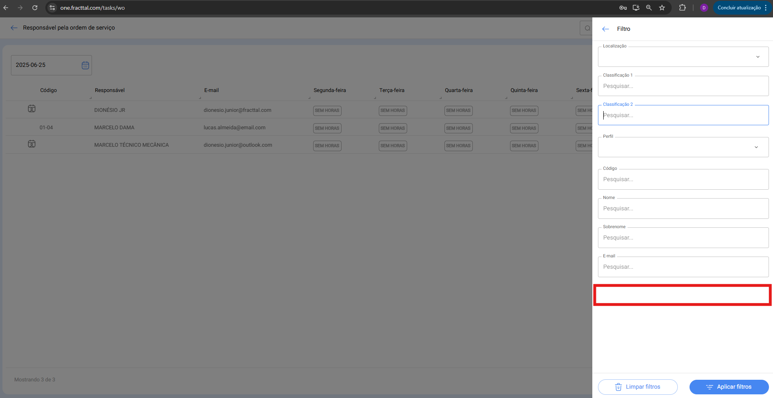This screenshot has height=398, width=773.
Task: Click SEM HORAS Quarta-feira for MARCELO DAMA
Action: pos(459,128)
